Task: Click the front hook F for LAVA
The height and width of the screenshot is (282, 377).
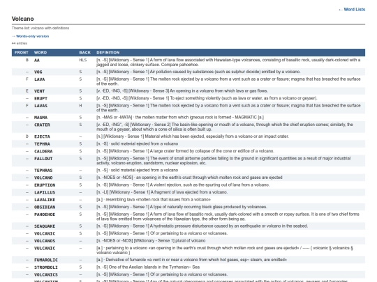Action: [x=27, y=79]
